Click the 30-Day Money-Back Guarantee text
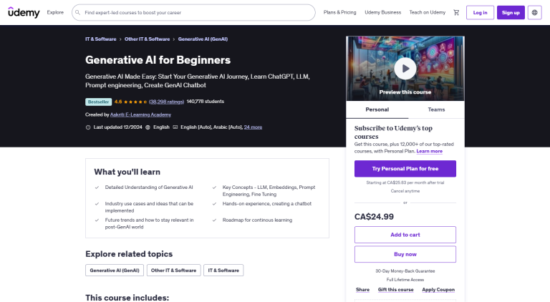 [x=405, y=271]
